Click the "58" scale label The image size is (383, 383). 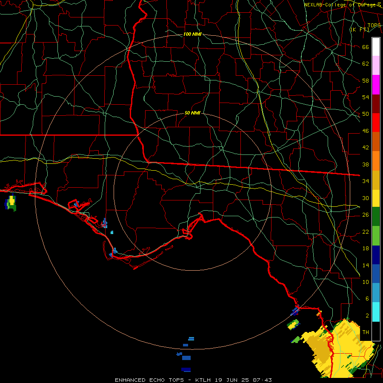point(366,80)
